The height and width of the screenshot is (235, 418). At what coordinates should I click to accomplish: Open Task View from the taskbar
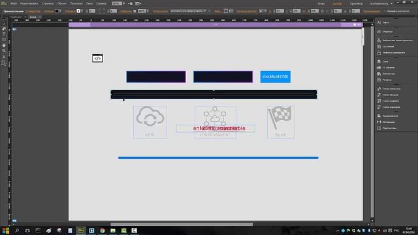click(27, 230)
